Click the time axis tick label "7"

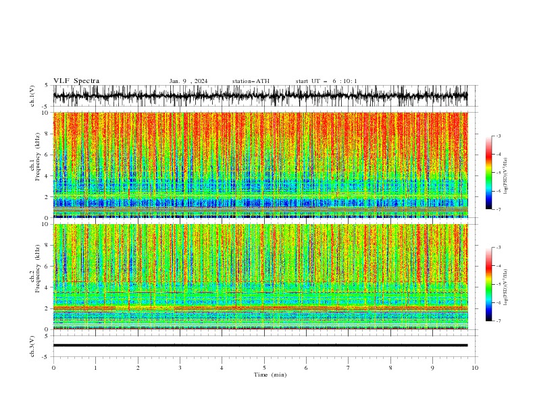pos(349,368)
